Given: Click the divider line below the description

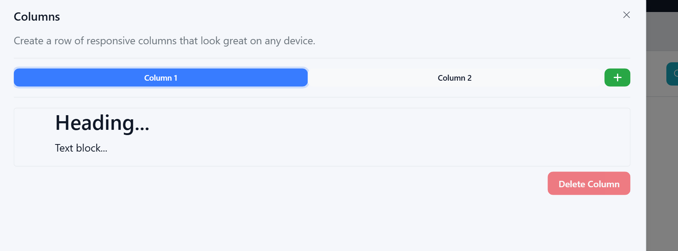Looking at the screenshot, I should coord(322,58).
